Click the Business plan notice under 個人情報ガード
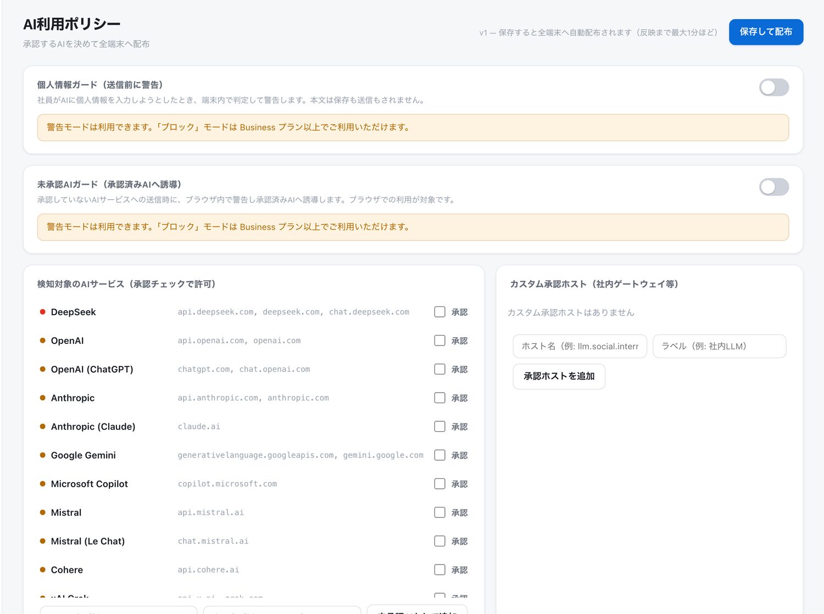The height and width of the screenshot is (614, 824). pyautogui.click(x=413, y=127)
